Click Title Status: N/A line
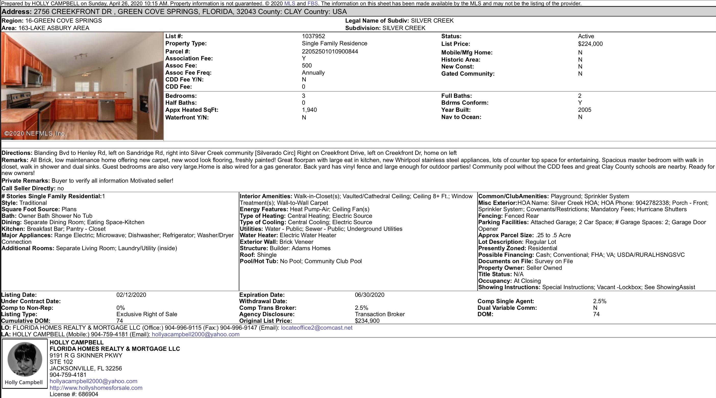 point(501,274)
